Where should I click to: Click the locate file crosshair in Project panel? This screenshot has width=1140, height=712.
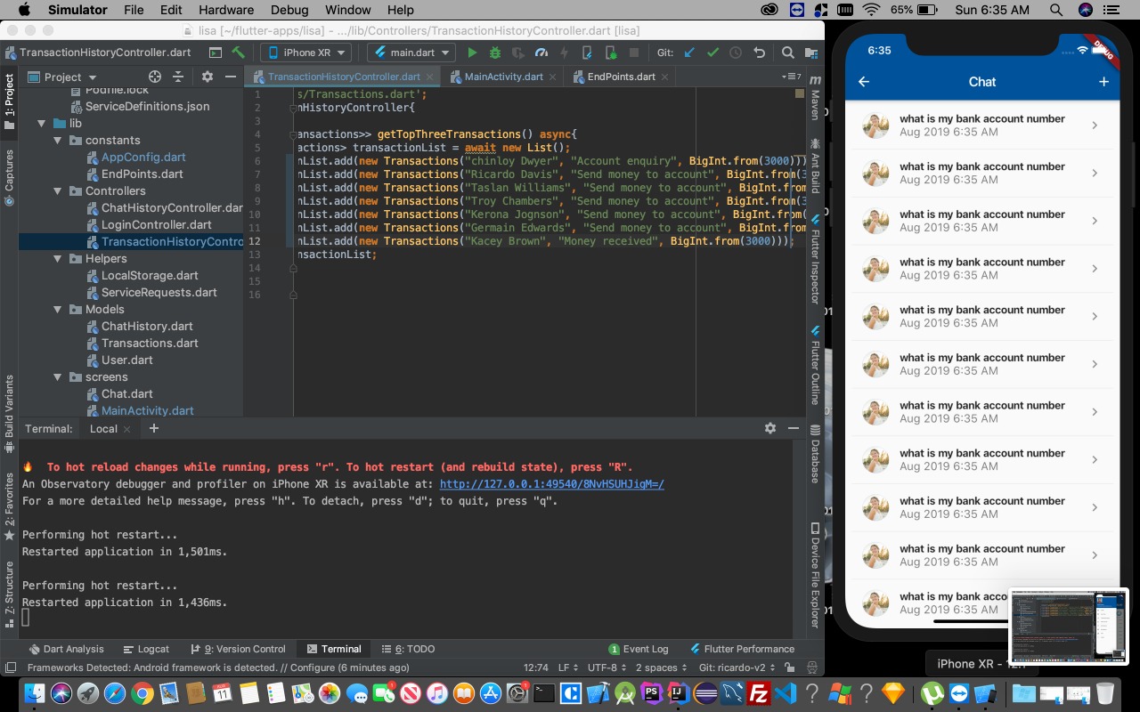(x=155, y=77)
